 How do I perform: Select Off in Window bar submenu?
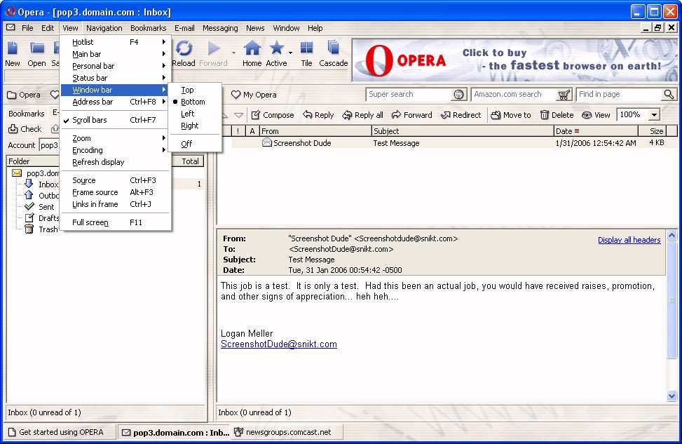tap(186, 144)
